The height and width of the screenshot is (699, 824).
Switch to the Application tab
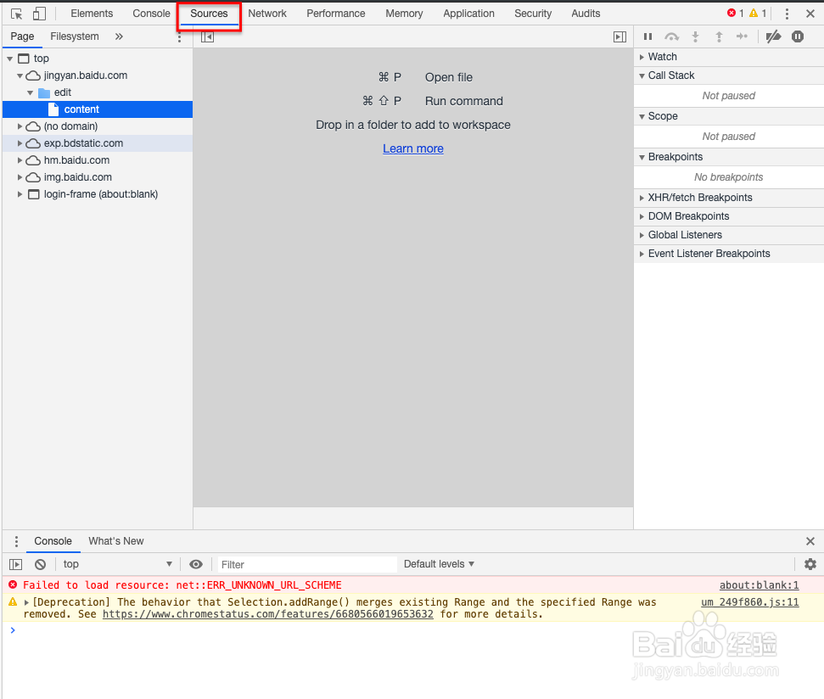tap(468, 14)
